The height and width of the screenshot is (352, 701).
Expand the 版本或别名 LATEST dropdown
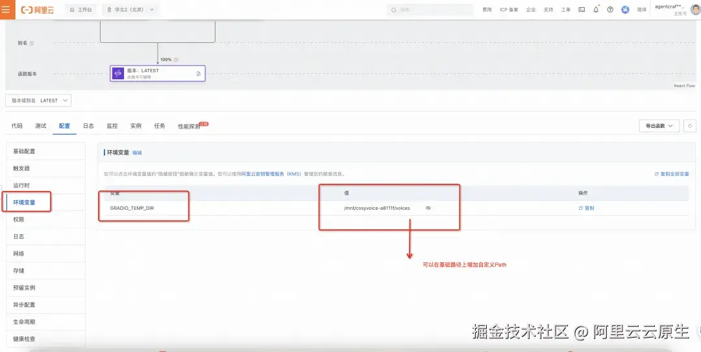[38, 101]
